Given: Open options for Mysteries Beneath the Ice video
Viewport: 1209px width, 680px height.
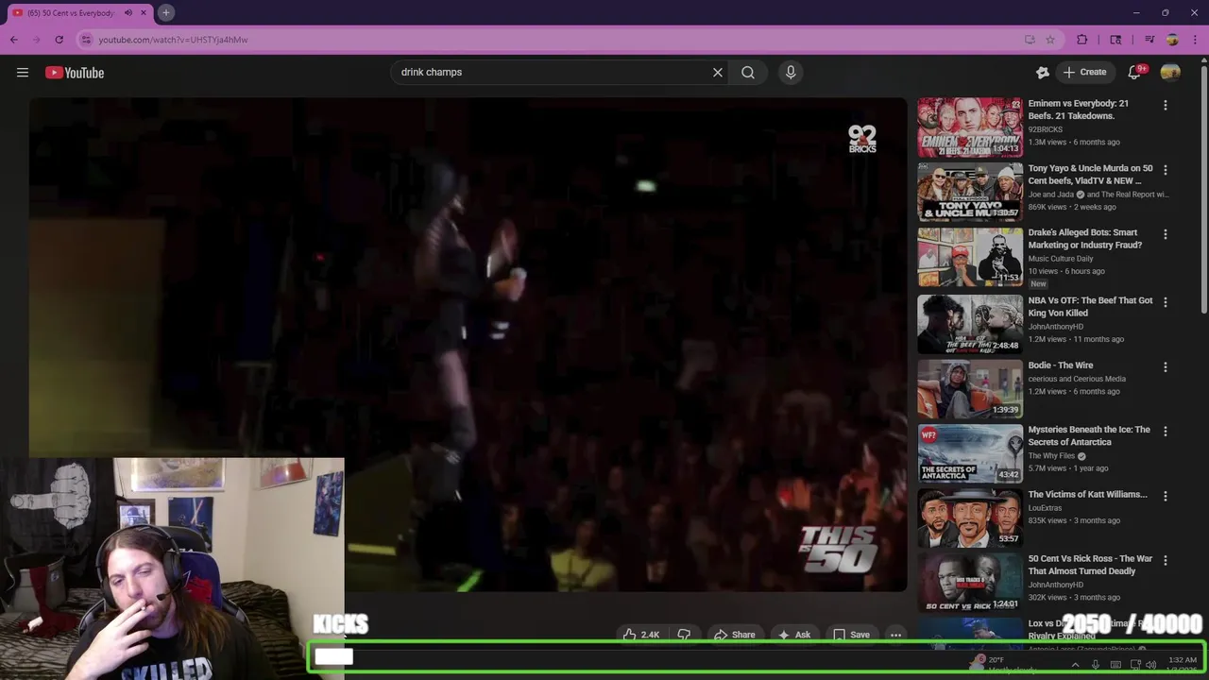Looking at the screenshot, I should pos(1165,432).
